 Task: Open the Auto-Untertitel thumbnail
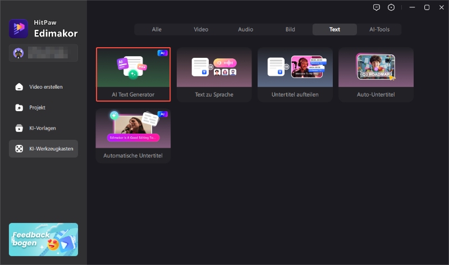point(376,67)
